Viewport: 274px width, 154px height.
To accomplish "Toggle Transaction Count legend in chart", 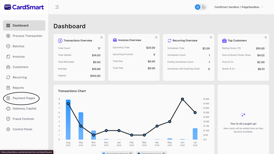I will tap(151, 153).
